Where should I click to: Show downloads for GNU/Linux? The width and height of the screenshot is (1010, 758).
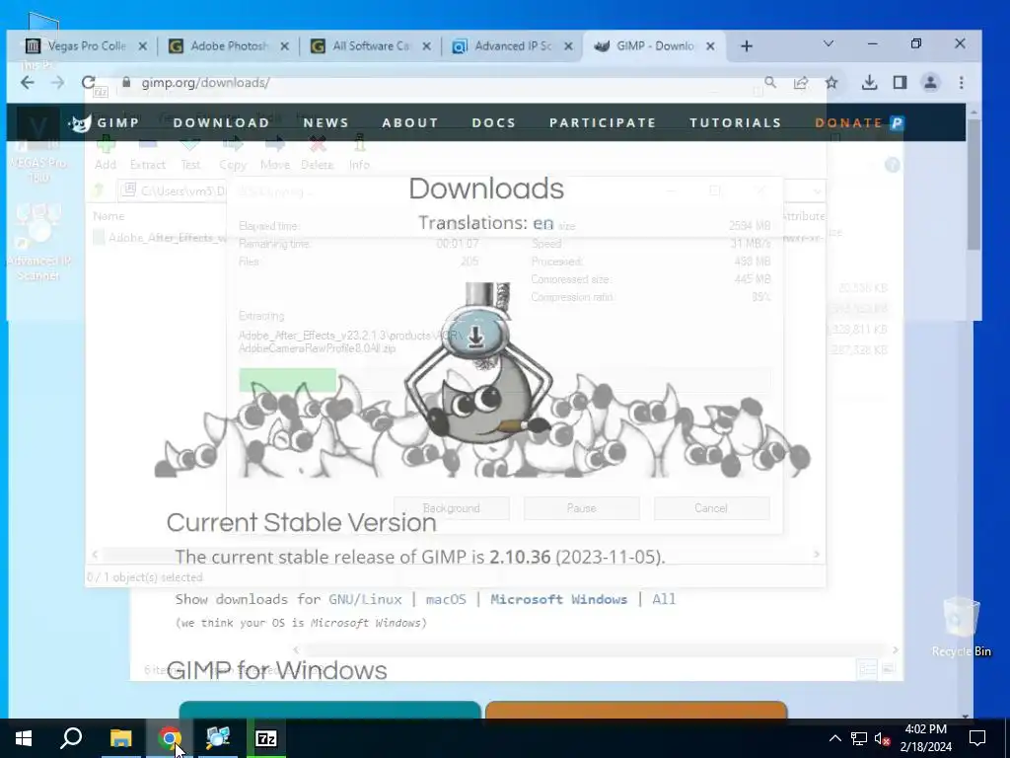point(365,599)
